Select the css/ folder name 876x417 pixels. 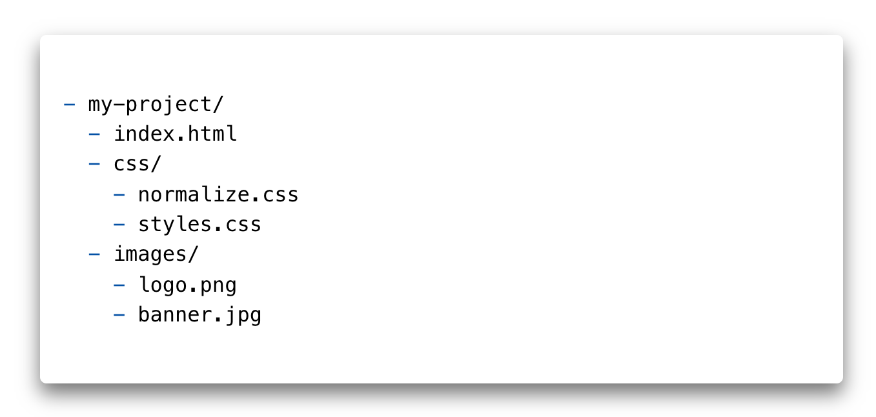click(x=137, y=164)
